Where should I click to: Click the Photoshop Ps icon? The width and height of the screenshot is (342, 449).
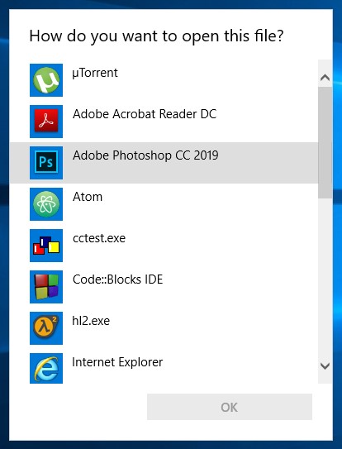point(46,163)
